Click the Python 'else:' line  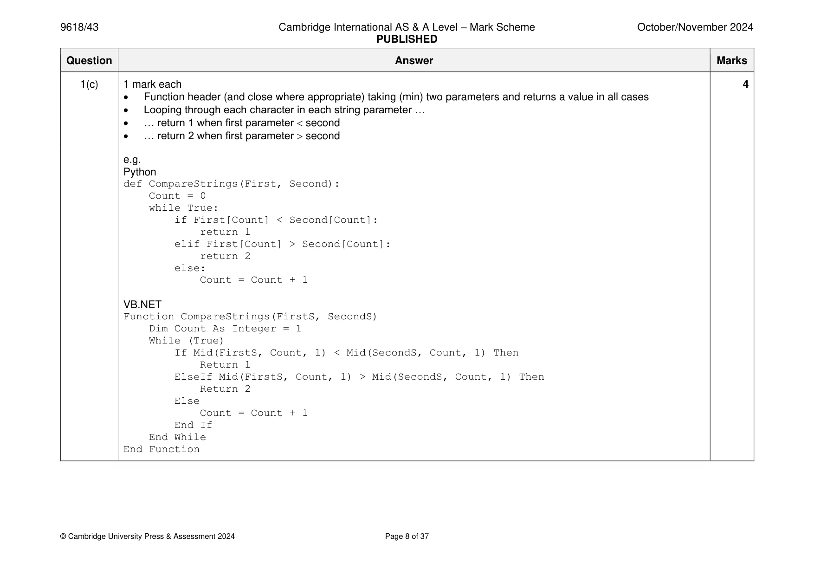tap(190, 268)
